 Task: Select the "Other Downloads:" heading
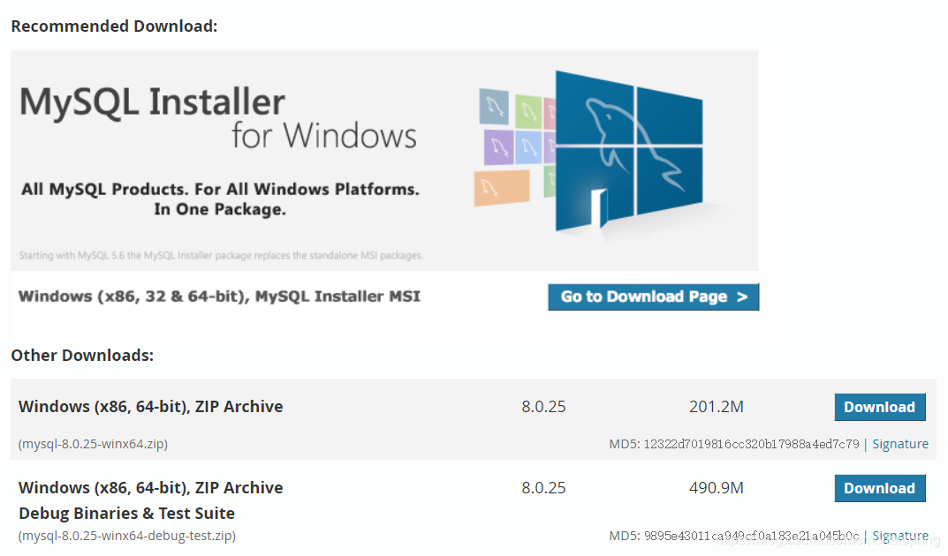tap(82, 355)
